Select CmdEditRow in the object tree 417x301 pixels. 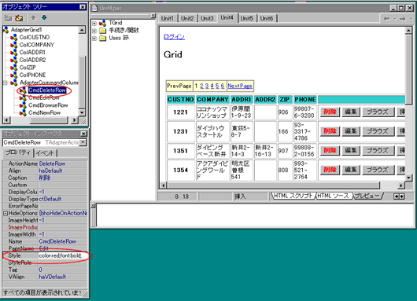coord(44,97)
